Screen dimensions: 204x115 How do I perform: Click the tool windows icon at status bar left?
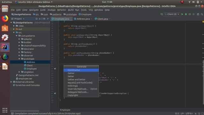(x=12, y=113)
